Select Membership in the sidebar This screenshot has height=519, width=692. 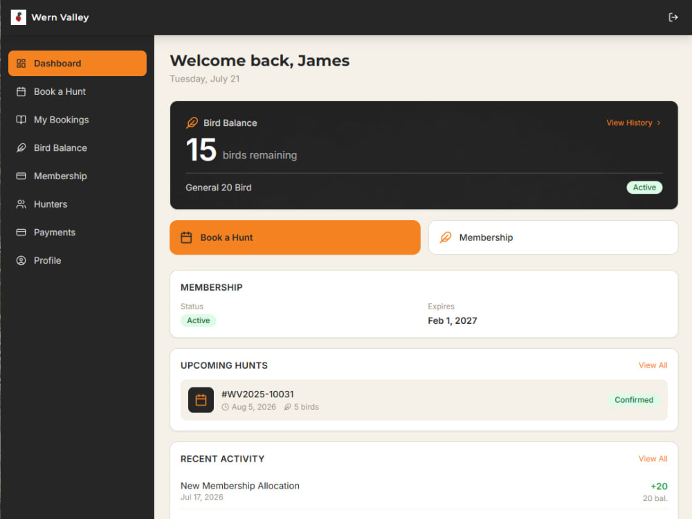click(x=78, y=176)
